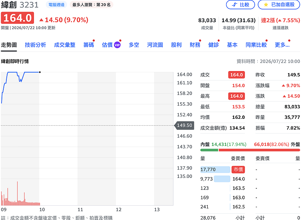Open the 河流圖 tab
Image resolution: width=301 pixels, height=220 pixels.
click(x=155, y=45)
